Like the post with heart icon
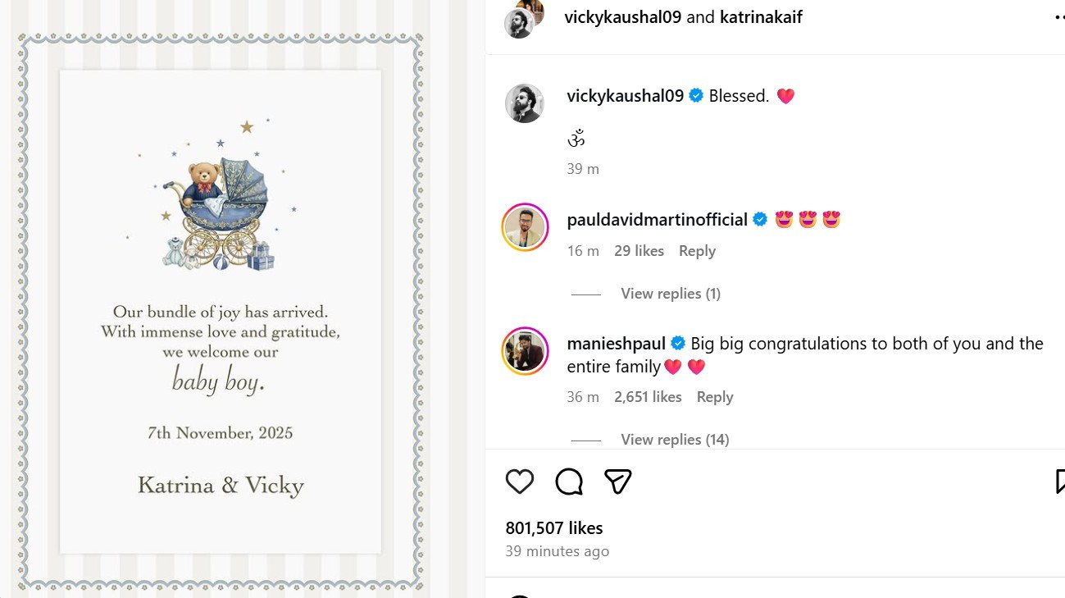The image size is (1065, 598). click(520, 482)
